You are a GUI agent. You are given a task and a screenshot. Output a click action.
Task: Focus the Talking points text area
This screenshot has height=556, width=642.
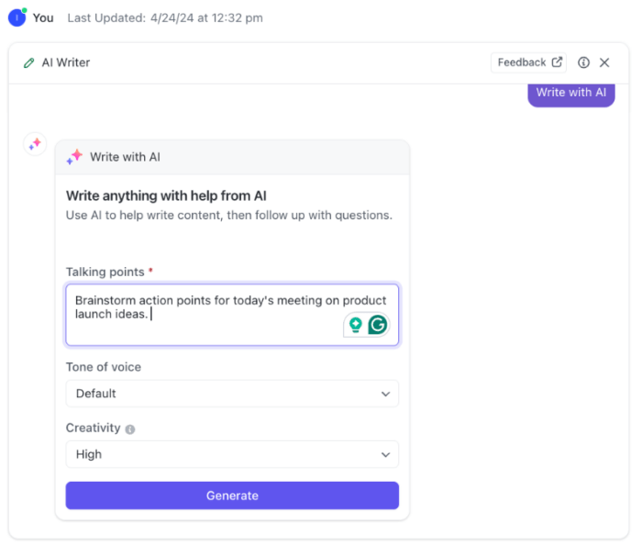pos(202,314)
